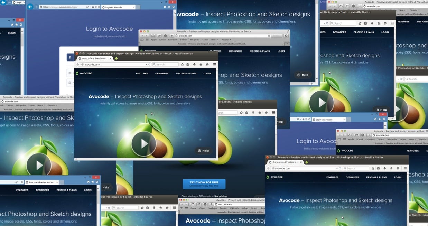Show bookmarks list icon in lower-right Firefox window

(379, 168)
